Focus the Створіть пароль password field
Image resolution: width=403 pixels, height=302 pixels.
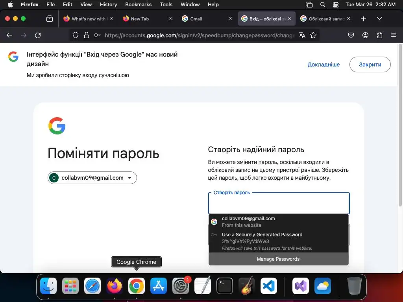279,203
